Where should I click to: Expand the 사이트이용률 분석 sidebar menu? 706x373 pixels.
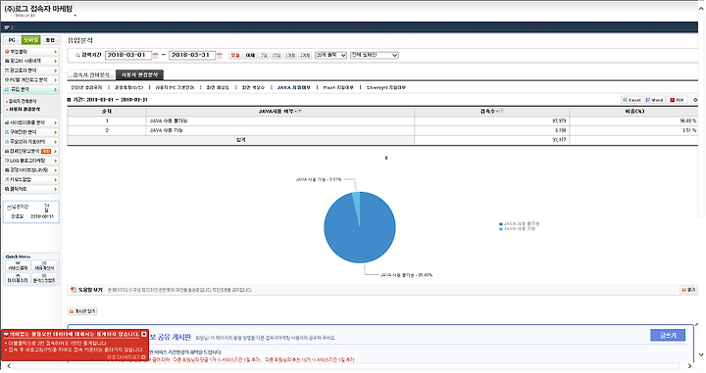30,122
